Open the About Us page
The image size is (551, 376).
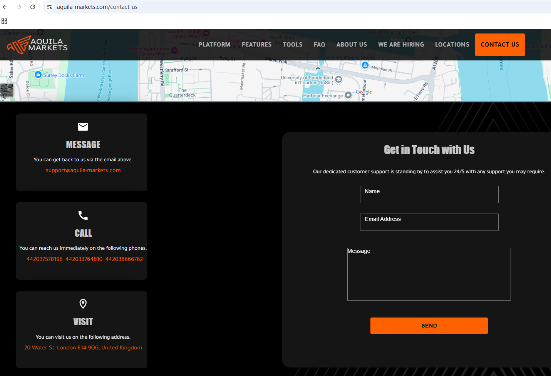(x=352, y=45)
